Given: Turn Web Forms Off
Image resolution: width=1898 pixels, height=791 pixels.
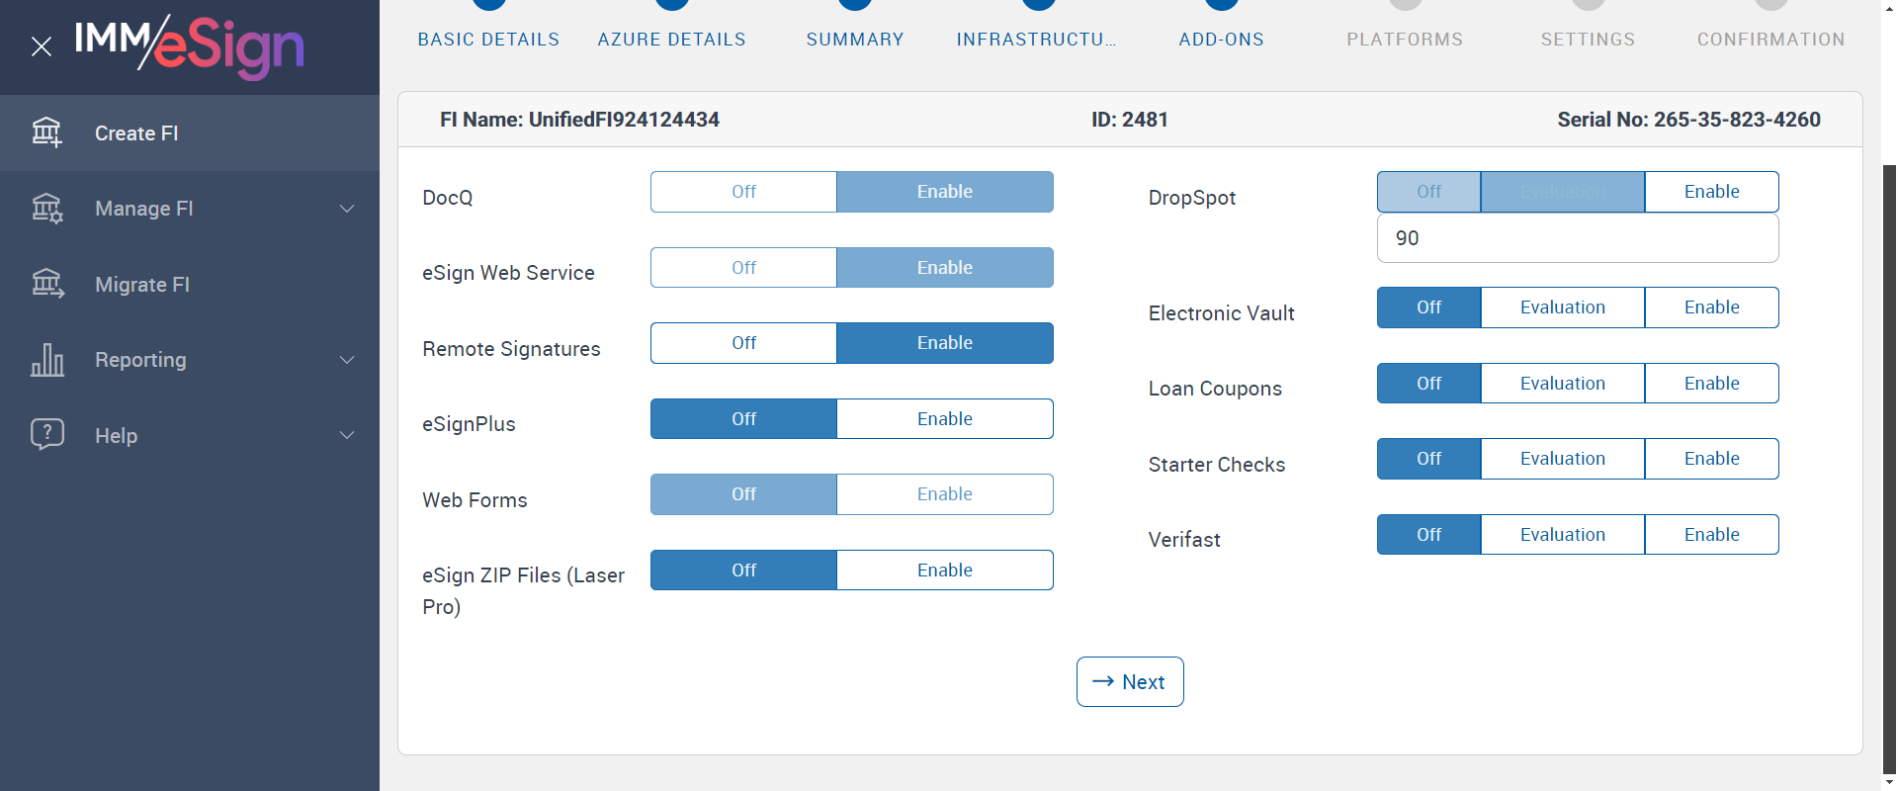Looking at the screenshot, I should pos(743,494).
